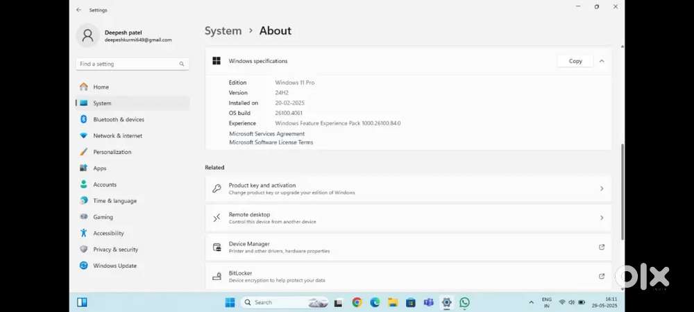
Task: Click the Windows Start button
Action: click(230, 302)
